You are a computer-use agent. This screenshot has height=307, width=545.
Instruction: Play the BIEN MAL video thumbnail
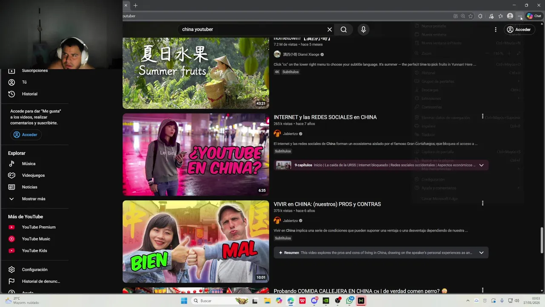(x=196, y=242)
